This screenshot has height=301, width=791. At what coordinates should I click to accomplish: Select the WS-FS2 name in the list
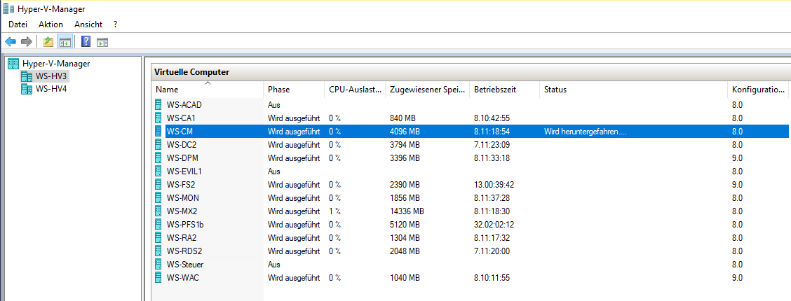(181, 185)
